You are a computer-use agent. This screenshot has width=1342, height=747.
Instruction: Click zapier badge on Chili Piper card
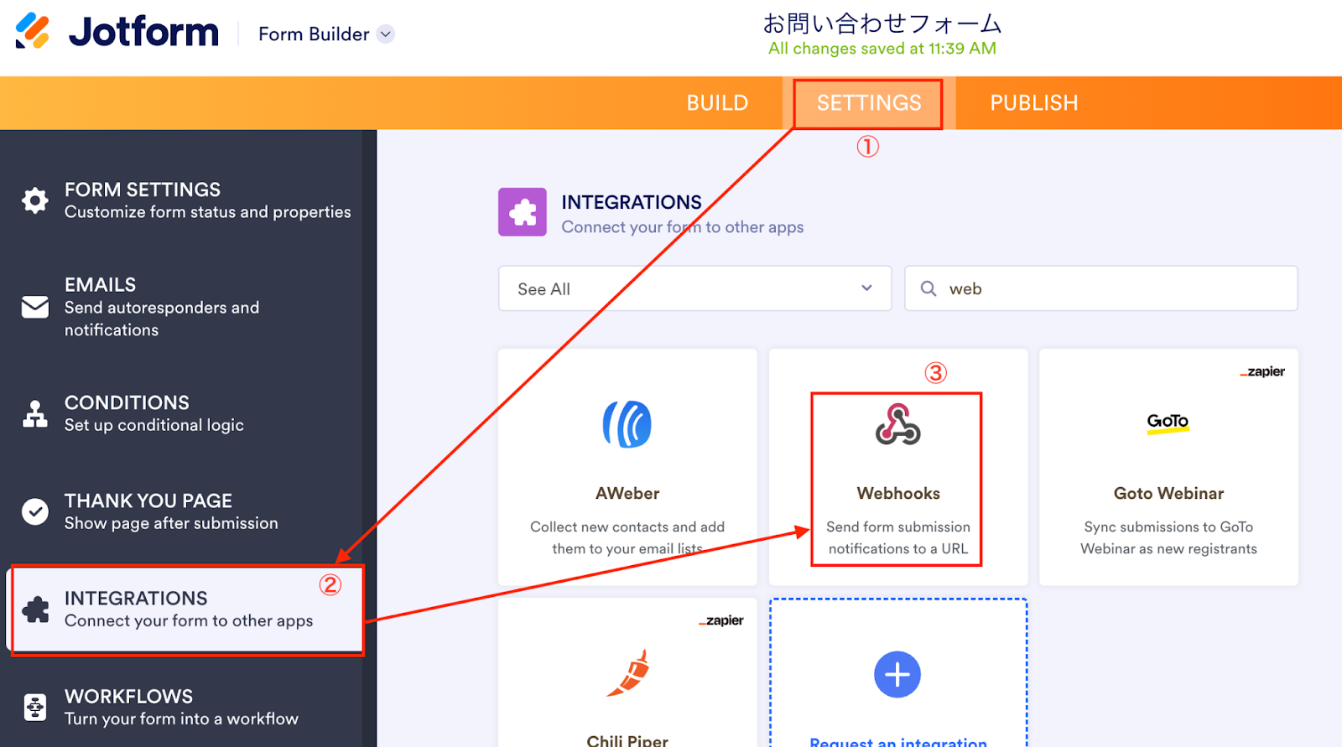point(721,620)
